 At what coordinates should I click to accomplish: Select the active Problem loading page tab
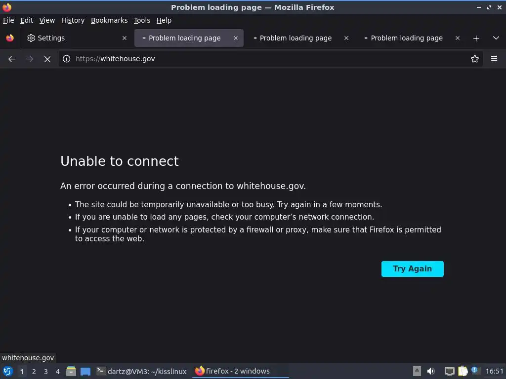189,38
